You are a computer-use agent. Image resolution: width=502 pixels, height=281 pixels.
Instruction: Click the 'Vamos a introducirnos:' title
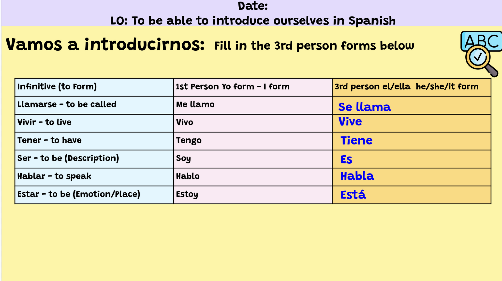pyautogui.click(x=105, y=44)
